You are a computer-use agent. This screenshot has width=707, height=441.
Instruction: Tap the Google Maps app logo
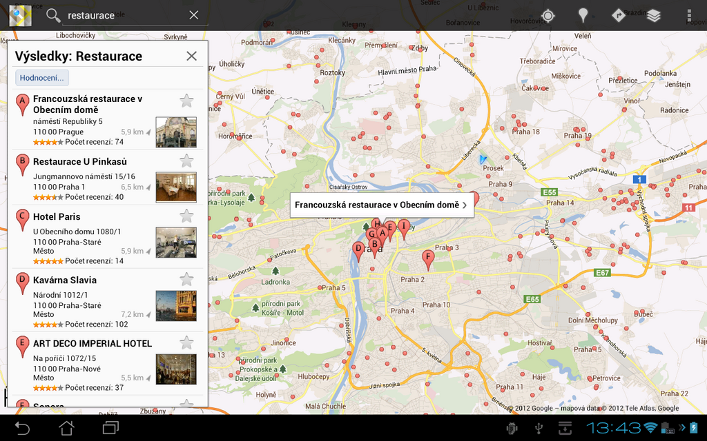pyautogui.click(x=20, y=15)
